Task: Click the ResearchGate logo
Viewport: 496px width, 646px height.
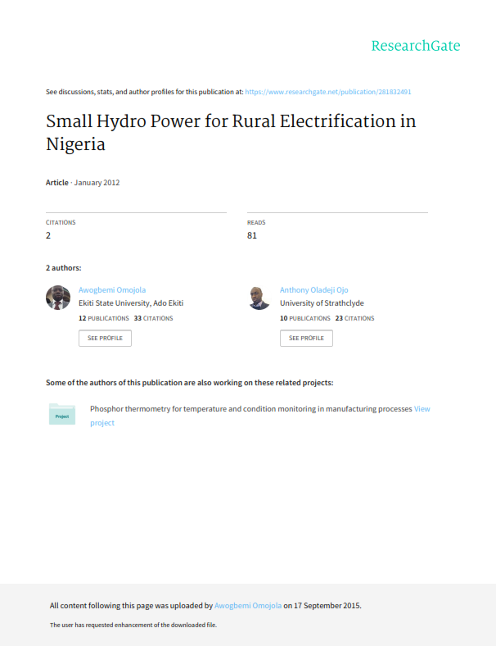Action: click(416, 46)
